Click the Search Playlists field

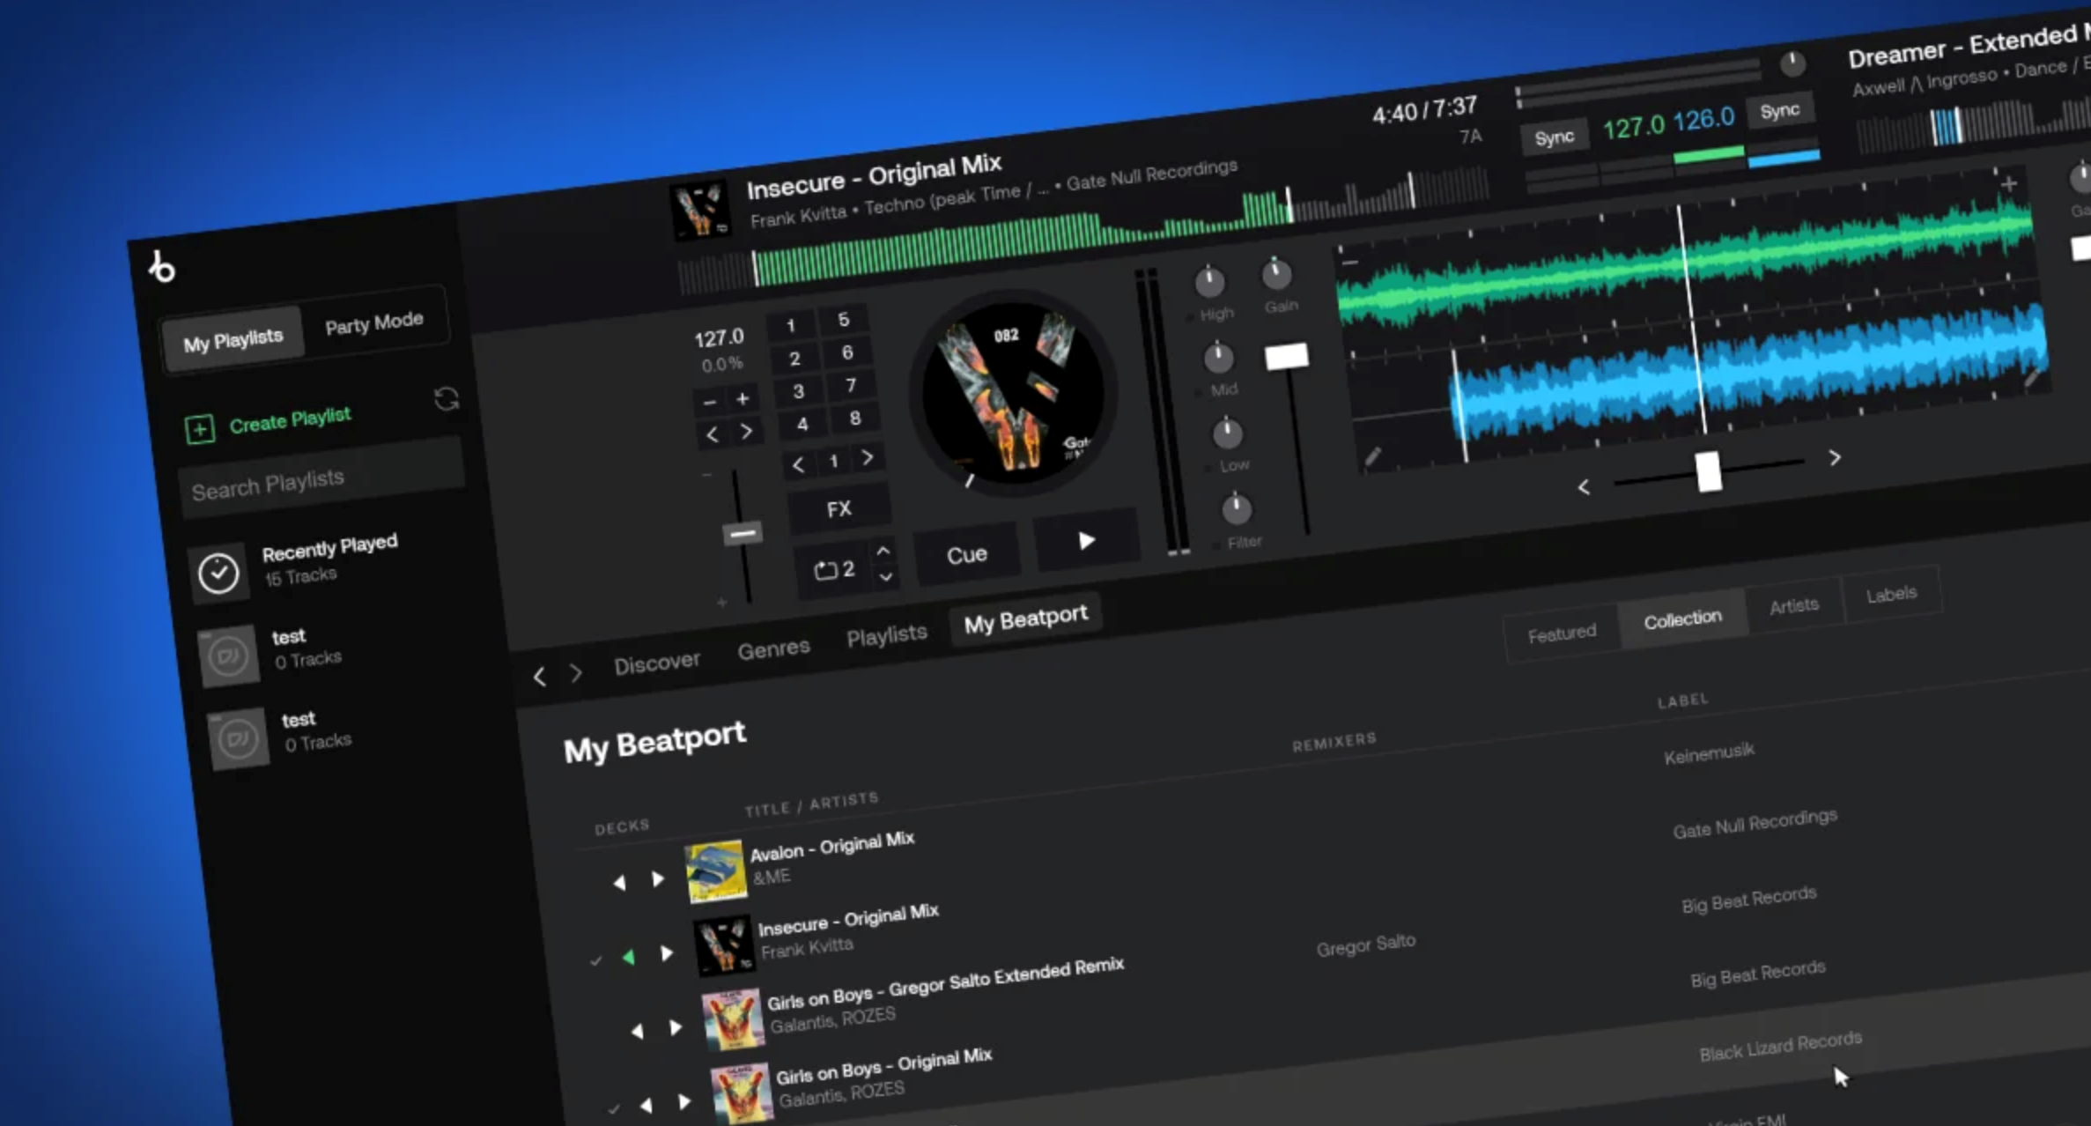point(321,479)
